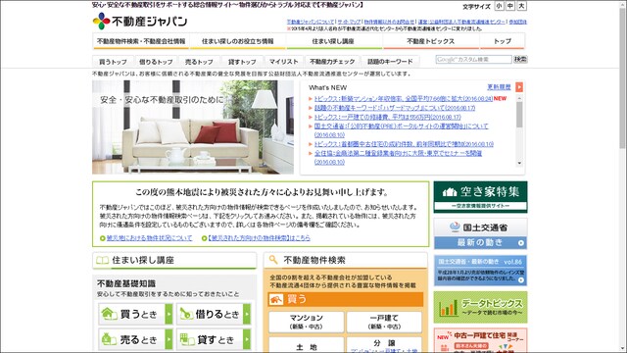Open トップ main navigation tab
Screen dimensions: 627x353
point(503,41)
